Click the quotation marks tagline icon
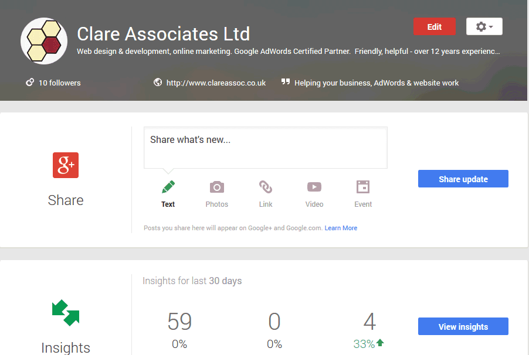This screenshot has width=529, height=355. 286,81
